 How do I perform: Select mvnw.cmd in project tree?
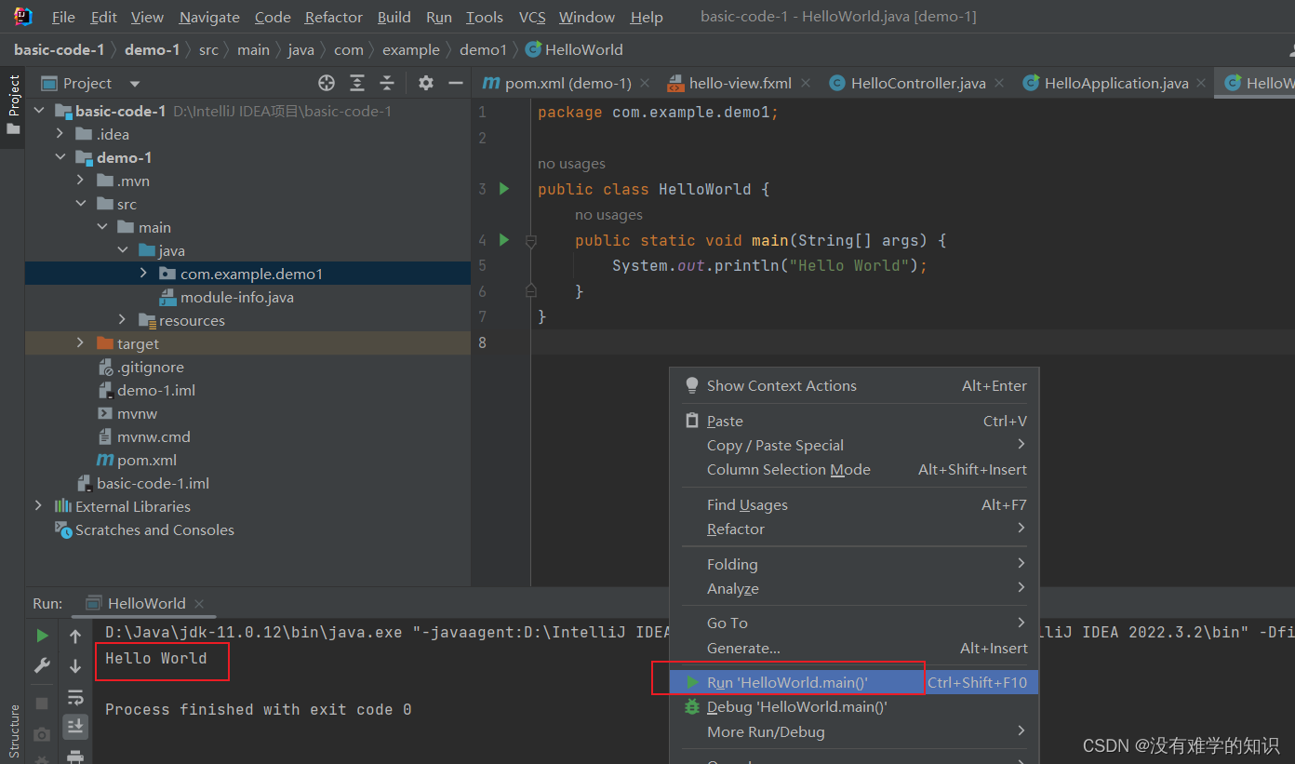coord(154,436)
